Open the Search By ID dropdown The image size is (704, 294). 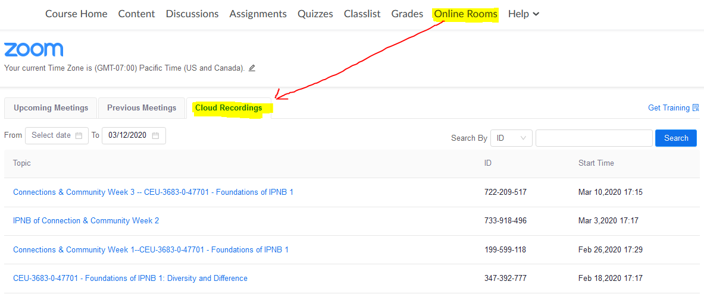[x=511, y=138]
